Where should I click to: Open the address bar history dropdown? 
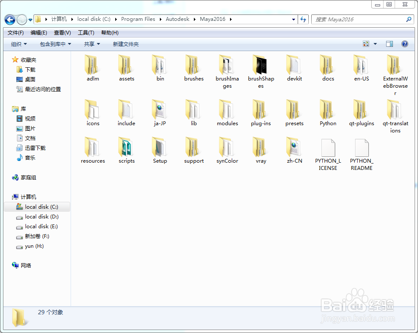pyautogui.click(x=293, y=20)
